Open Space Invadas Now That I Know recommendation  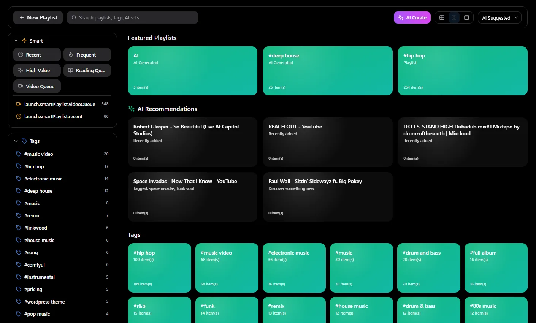(193, 197)
